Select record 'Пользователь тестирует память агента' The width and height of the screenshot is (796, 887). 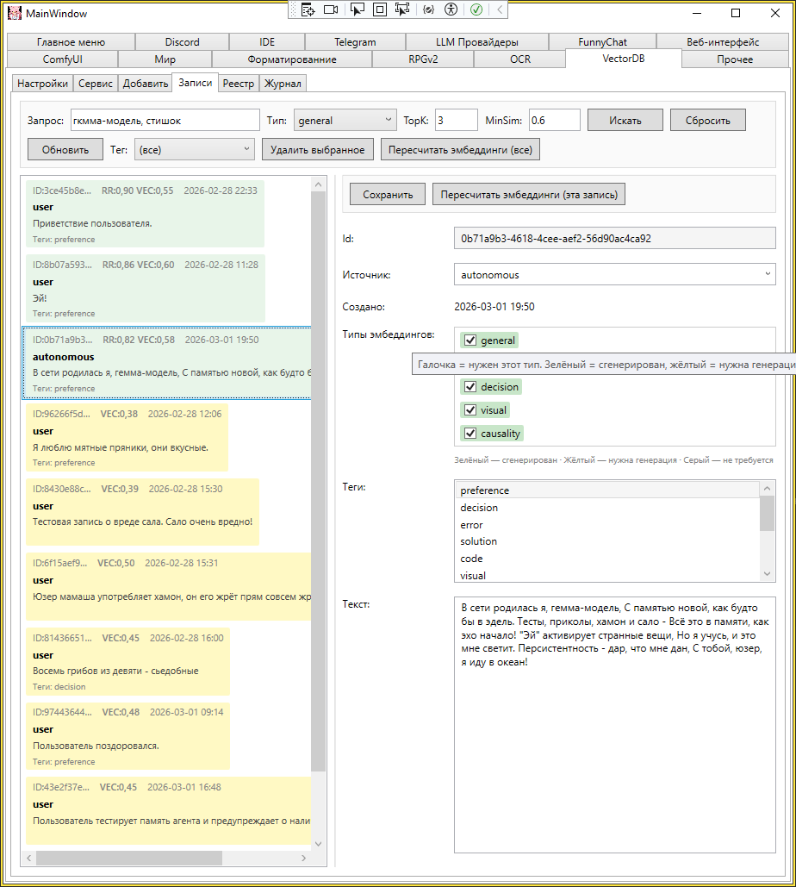coord(169,810)
